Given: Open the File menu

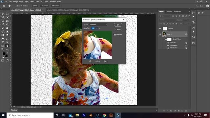Looking at the screenshot, I should pyautogui.click(x=6, y=2).
